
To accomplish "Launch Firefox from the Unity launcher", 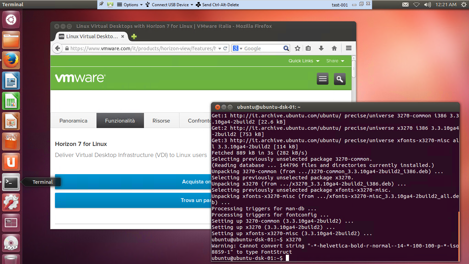I will coord(11,61).
